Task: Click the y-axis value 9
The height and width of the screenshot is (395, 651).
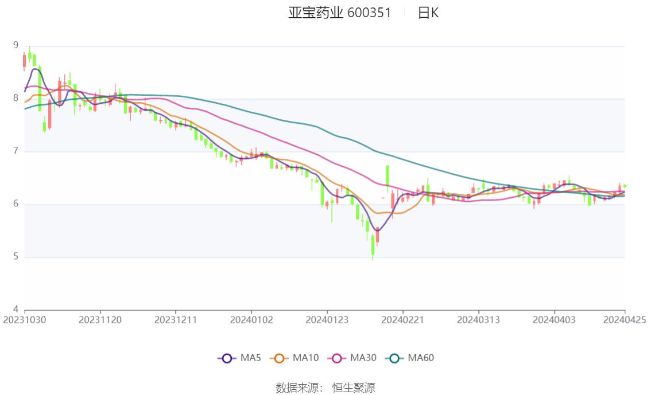Action: 15,45
